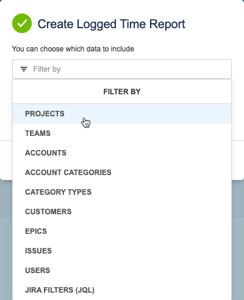Select PROJECTS from the filter list
This screenshot has height=300, width=244.
pyautogui.click(x=122, y=114)
